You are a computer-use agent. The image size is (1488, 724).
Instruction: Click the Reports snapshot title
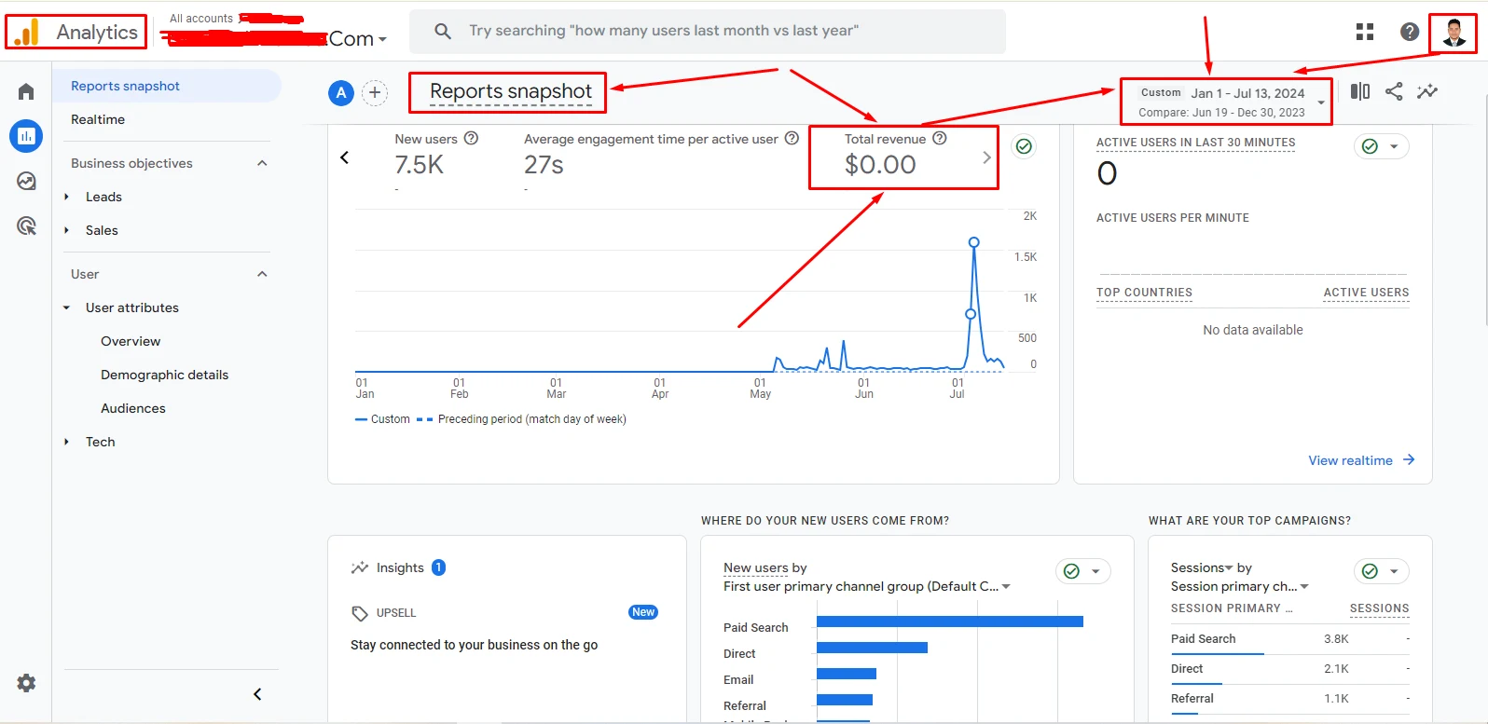(x=510, y=91)
